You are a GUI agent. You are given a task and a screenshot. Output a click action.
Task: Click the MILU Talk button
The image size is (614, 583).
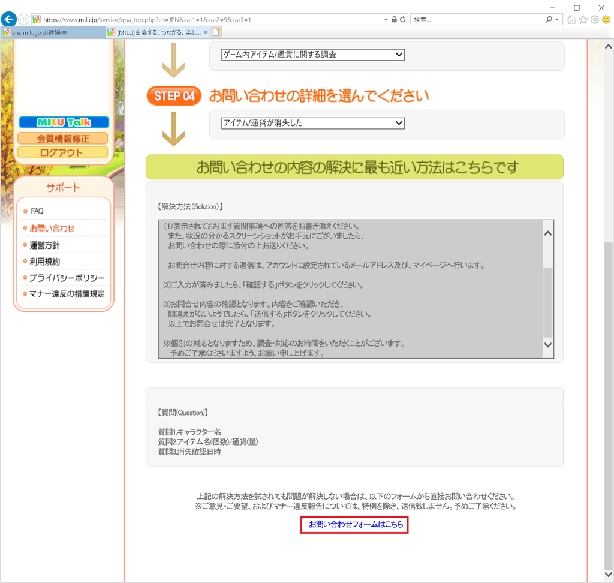coord(64,122)
